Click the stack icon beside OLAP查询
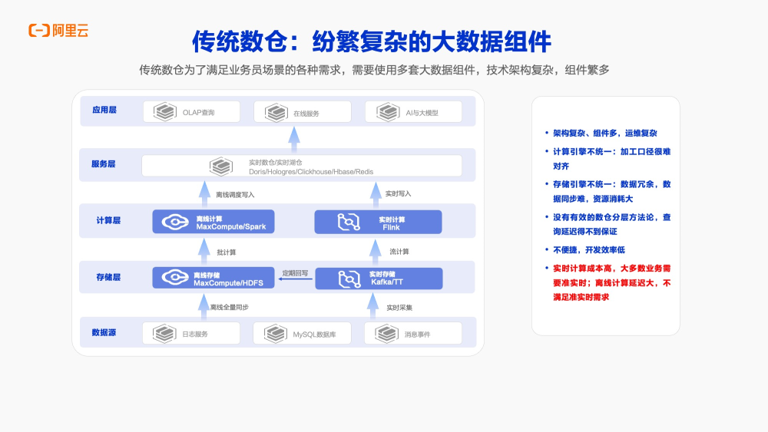The width and height of the screenshot is (768, 432). 165,112
